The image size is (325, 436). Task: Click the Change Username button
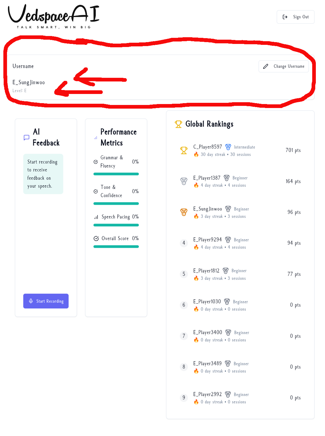coord(284,66)
